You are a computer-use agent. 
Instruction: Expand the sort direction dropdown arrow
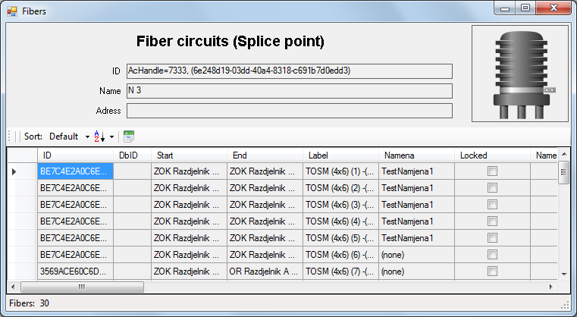point(111,137)
